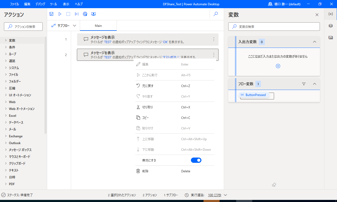Screen dimensions: 337x202
Task: Open the ファイル menu
Action: (x=14, y=4)
